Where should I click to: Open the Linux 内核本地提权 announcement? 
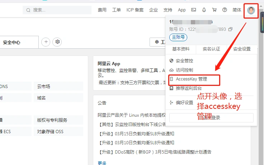pos(132,115)
